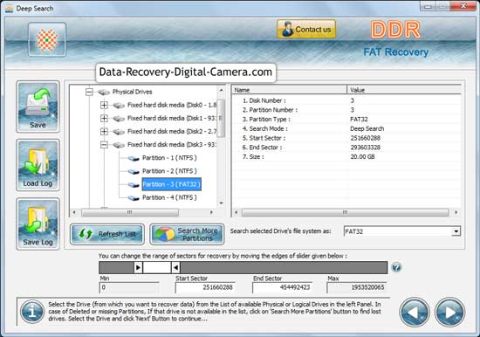
Task: Click the Start Sector input field
Action: tap(205, 288)
